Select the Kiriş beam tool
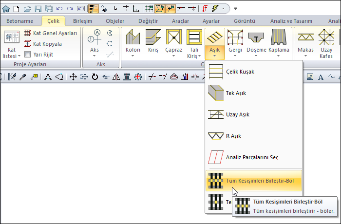The height and width of the screenshot is (224, 341). [154, 37]
